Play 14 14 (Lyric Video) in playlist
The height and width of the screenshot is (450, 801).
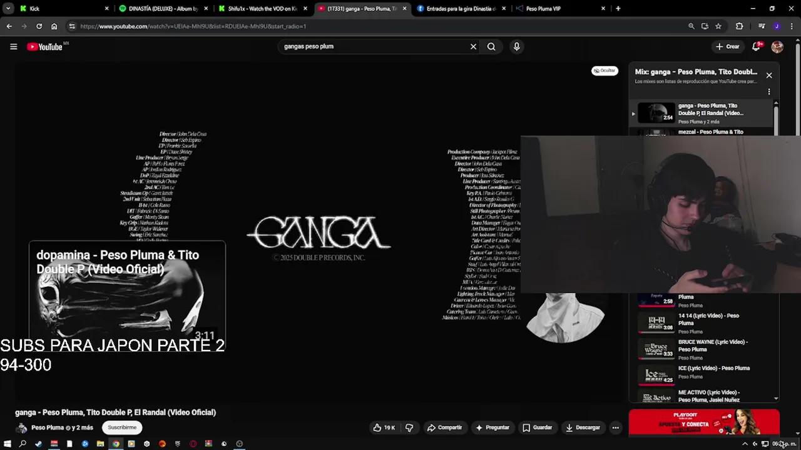[x=702, y=323]
